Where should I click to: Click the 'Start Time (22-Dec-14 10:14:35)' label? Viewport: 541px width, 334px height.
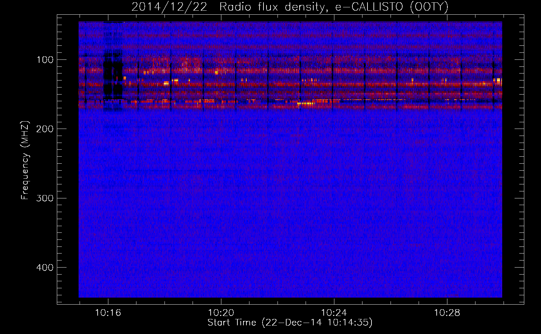[x=290, y=323]
